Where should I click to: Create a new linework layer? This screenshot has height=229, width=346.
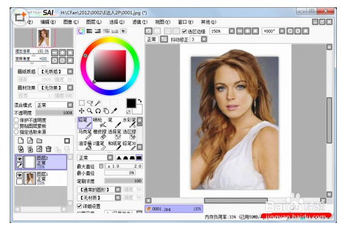(x=30, y=141)
